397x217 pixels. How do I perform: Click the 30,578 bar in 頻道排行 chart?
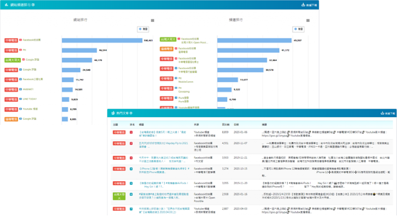240,70
